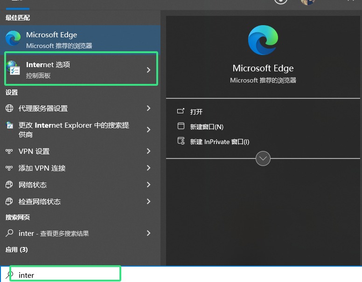
Task: Click the inter - 查看更多搜索结果 web result
Action: tap(80, 233)
